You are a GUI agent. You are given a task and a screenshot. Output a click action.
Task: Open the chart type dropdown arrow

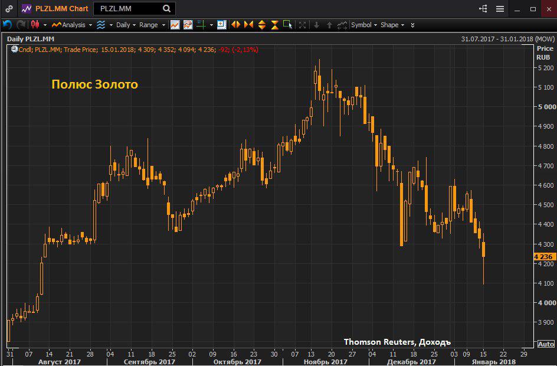point(45,25)
